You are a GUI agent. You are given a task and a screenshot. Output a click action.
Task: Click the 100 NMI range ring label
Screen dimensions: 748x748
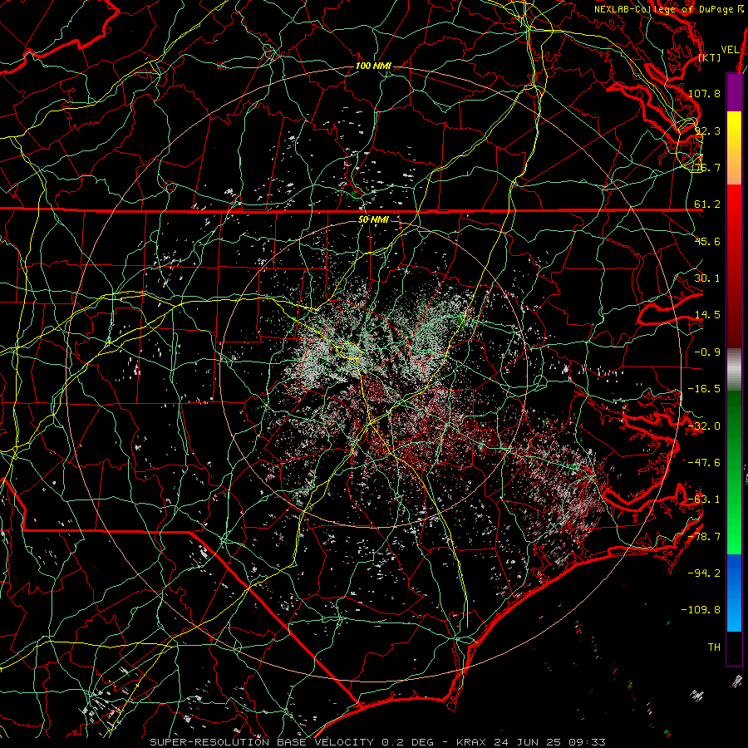point(373,66)
